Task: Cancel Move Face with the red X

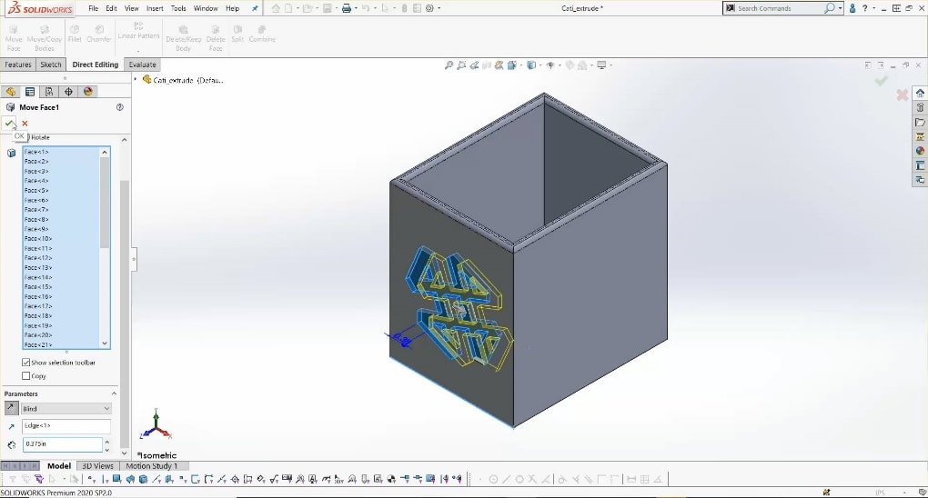Action: (x=25, y=124)
